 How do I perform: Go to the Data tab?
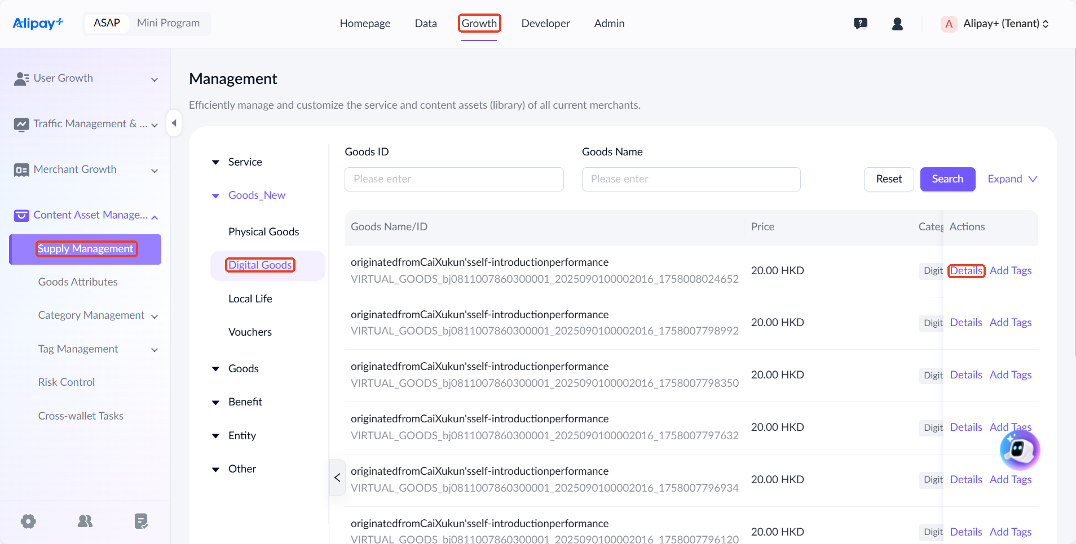426,24
